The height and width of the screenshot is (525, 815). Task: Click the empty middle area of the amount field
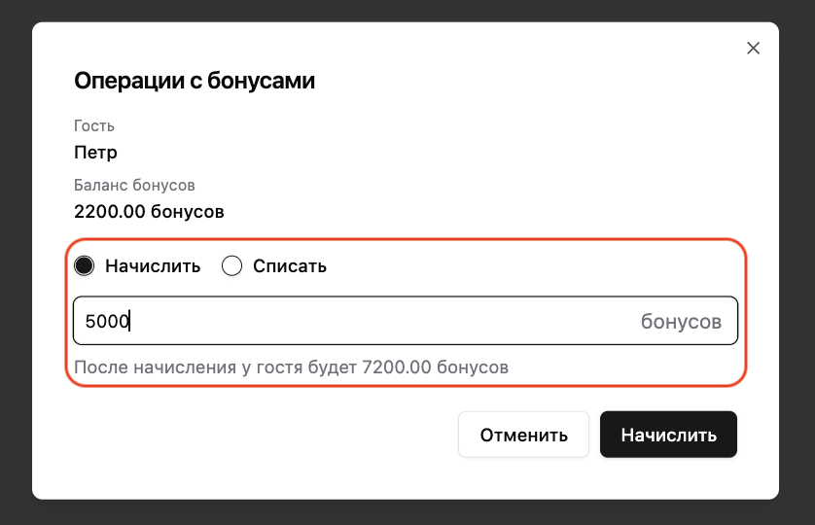(x=384, y=321)
